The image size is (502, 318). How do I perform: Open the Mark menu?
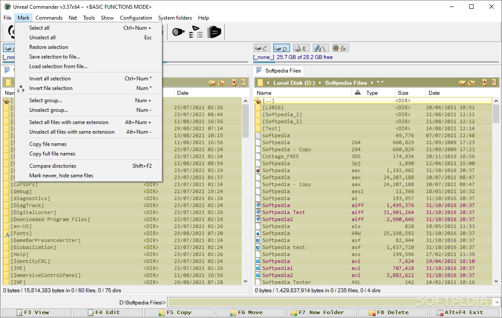pos(23,18)
